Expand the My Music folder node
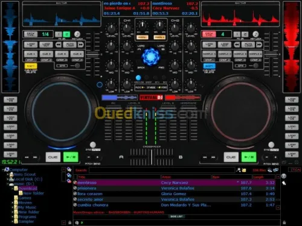 tap(13, 207)
